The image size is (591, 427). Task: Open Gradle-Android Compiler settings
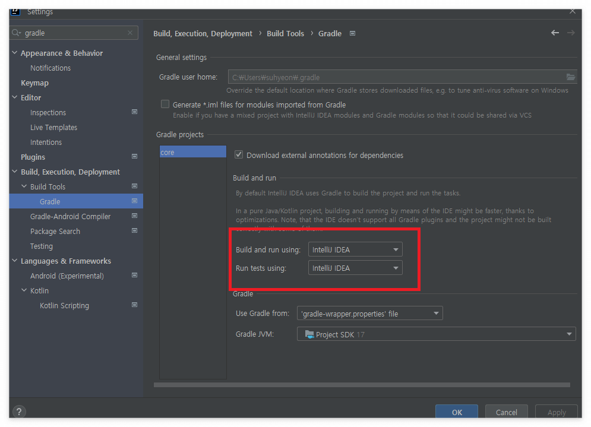pos(71,216)
